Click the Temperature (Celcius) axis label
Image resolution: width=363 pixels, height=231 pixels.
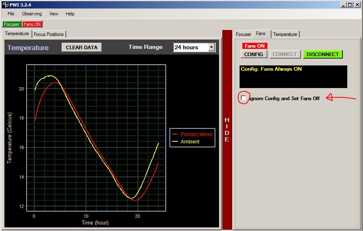tap(9, 138)
